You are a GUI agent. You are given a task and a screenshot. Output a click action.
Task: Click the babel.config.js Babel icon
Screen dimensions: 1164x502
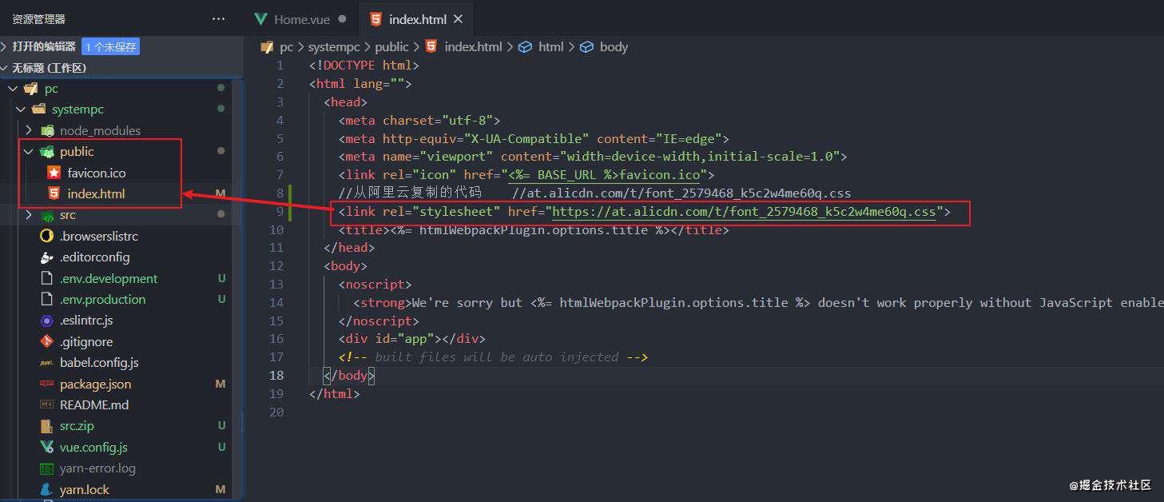click(46, 363)
